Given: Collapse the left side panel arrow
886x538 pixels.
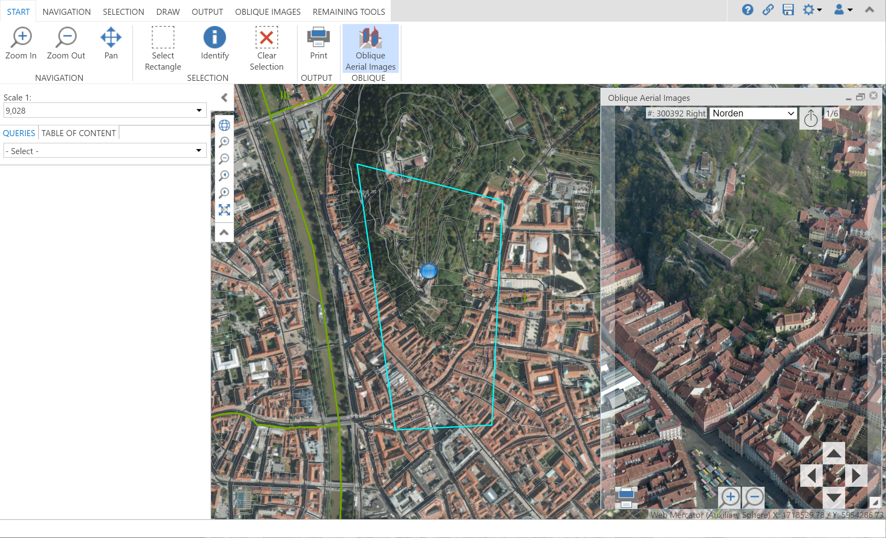Looking at the screenshot, I should pyautogui.click(x=224, y=97).
